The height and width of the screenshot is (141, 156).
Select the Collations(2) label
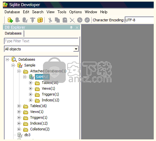(x=40, y=129)
